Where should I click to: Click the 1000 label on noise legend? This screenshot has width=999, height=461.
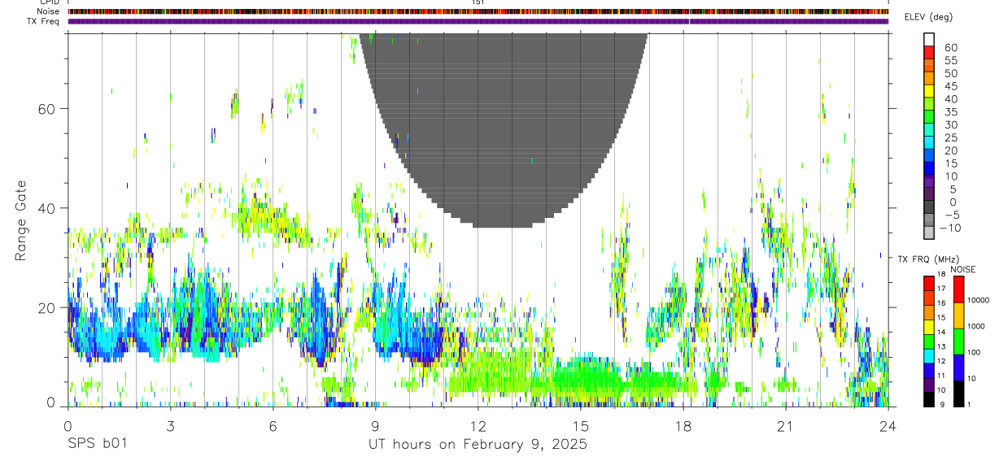click(975, 327)
